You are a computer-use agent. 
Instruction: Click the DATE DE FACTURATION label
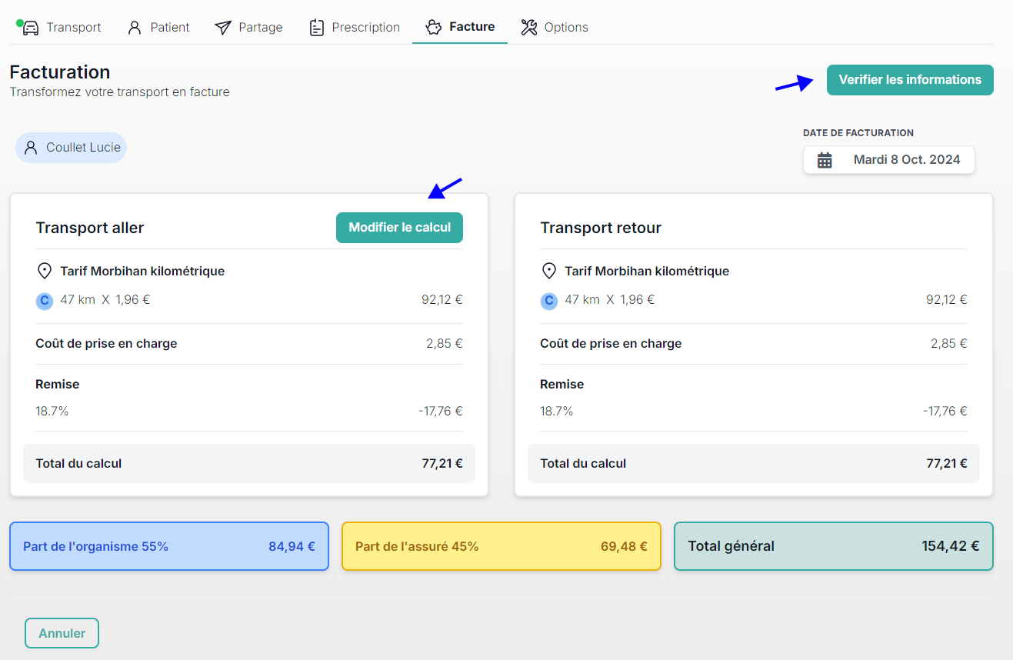[x=858, y=133]
